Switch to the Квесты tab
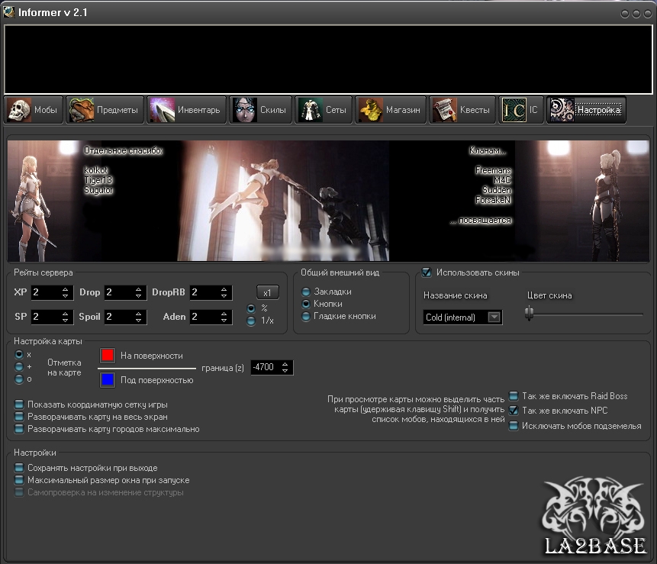Viewport: 657px width, 564px height. click(x=462, y=110)
